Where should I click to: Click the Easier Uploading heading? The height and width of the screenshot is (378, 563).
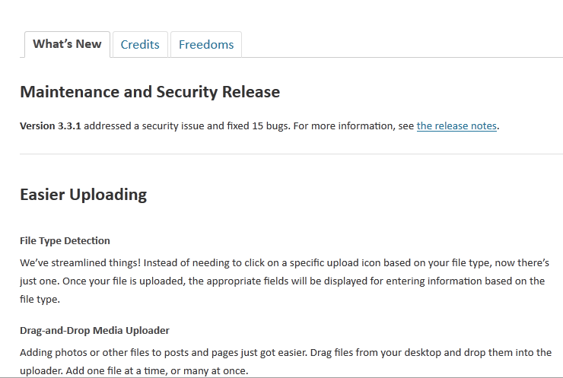(x=83, y=194)
